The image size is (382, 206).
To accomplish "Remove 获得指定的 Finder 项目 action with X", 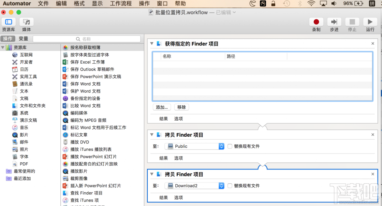I will 373,43.
